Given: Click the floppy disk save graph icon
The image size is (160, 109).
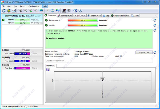Looking at the screenshot, I should click(48, 70).
